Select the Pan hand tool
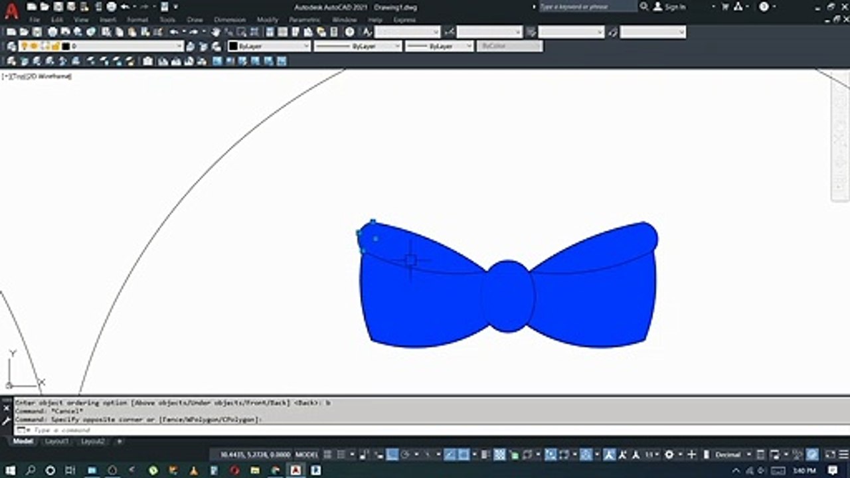 [216, 32]
